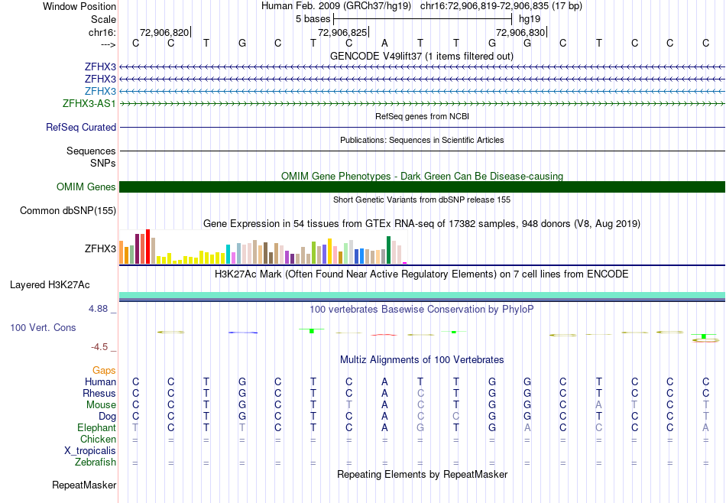The width and height of the screenshot is (726, 503).
Task: Open the Layered H3K27Ac track label
Action: pos(50,285)
